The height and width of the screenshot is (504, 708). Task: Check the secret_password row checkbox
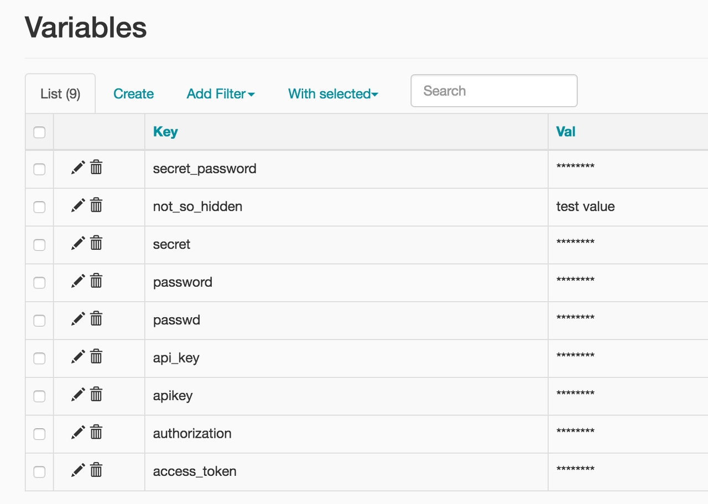tap(39, 169)
